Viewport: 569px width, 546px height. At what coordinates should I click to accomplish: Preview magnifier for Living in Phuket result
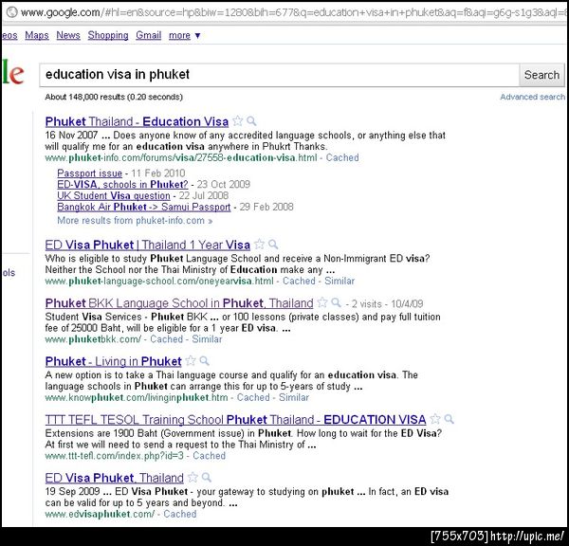point(204,360)
